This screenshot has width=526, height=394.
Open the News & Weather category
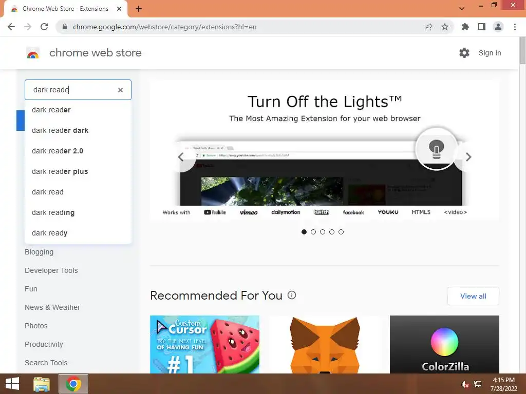pyautogui.click(x=52, y=307)
